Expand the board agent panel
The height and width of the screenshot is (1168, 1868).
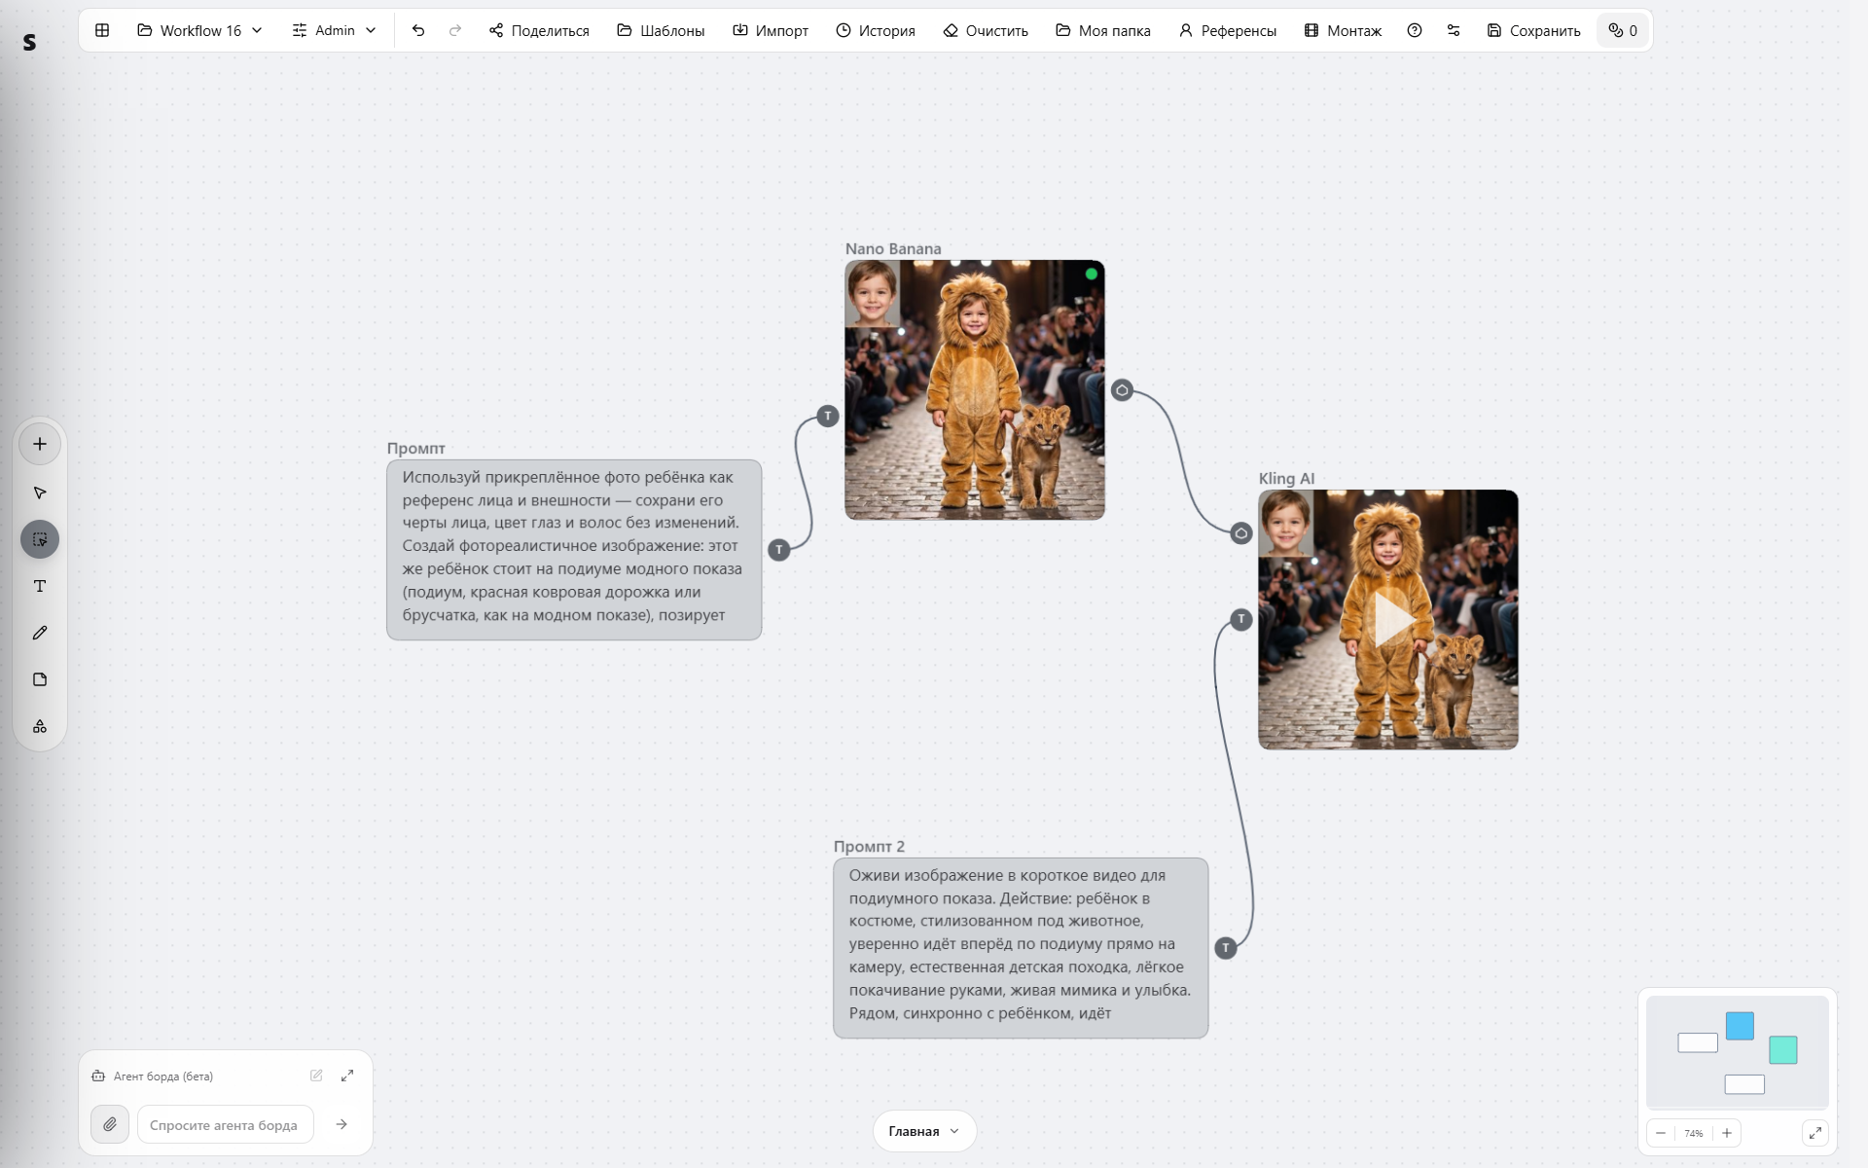point(347,1076)
